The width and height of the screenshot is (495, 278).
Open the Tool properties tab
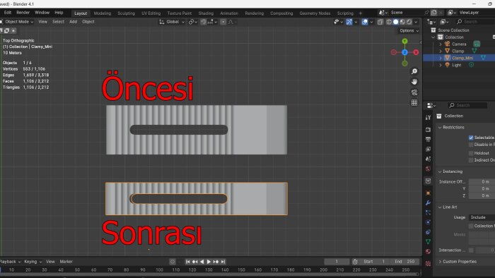[428, 117]
